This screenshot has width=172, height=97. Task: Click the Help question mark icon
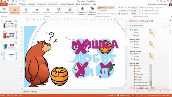click(x=158, y=1)
